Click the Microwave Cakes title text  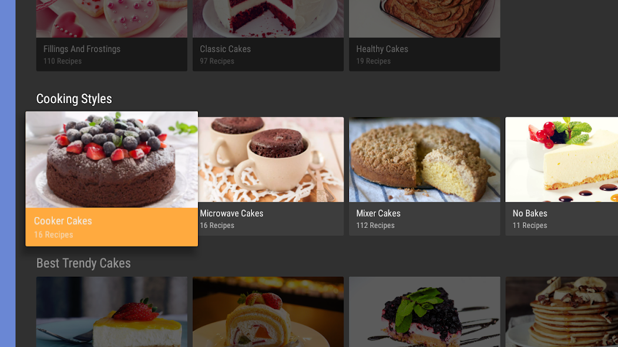point(231,213)
